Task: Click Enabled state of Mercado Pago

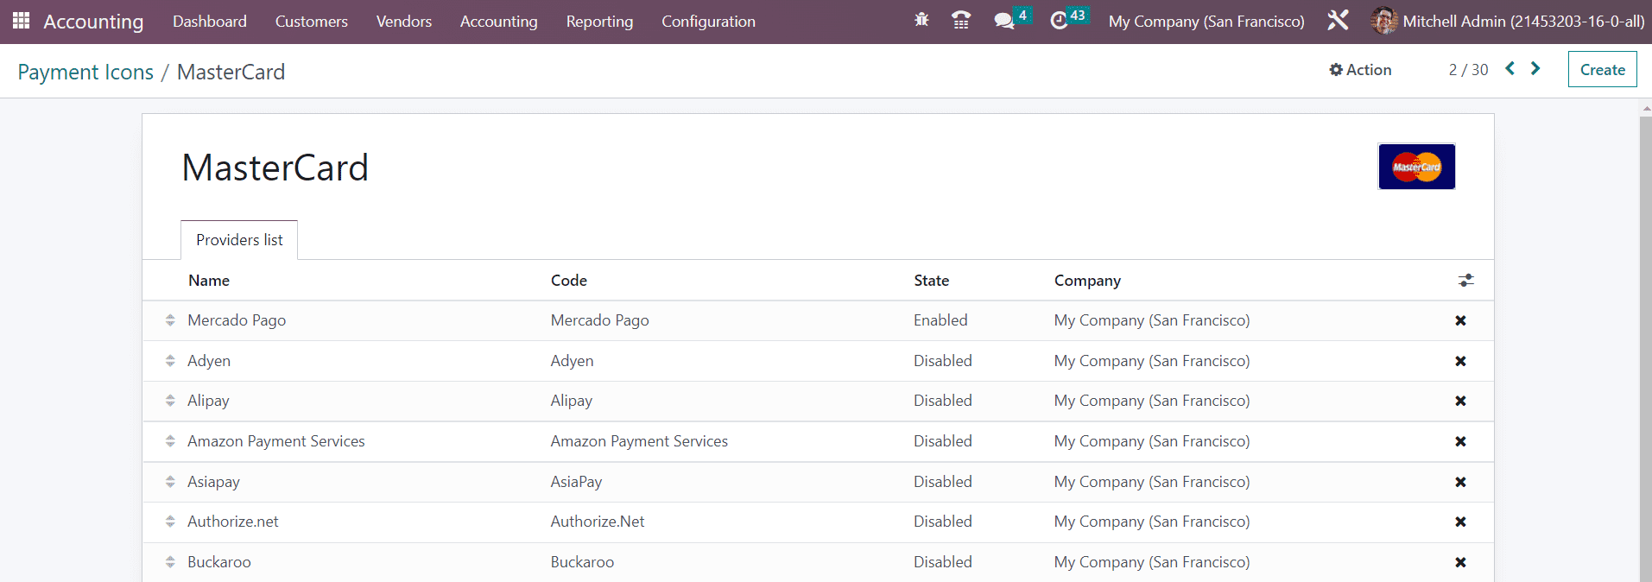Action: [x=940, y=320]
